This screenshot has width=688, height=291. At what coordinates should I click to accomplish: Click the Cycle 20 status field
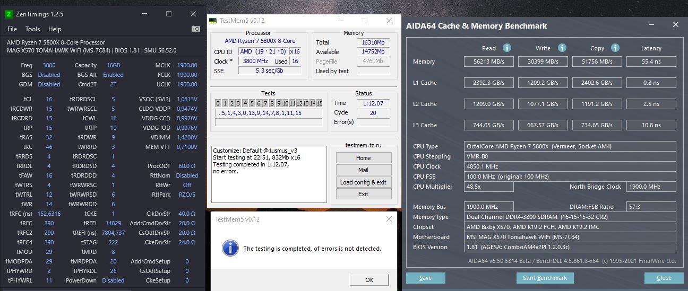click(x=374, y=112)
